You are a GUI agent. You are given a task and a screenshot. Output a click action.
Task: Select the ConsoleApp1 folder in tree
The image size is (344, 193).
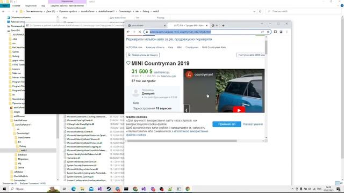click(x=23, y=133)
